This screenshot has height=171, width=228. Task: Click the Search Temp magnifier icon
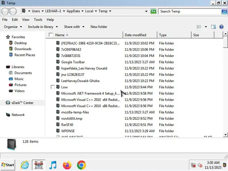(x=224, y=11)
